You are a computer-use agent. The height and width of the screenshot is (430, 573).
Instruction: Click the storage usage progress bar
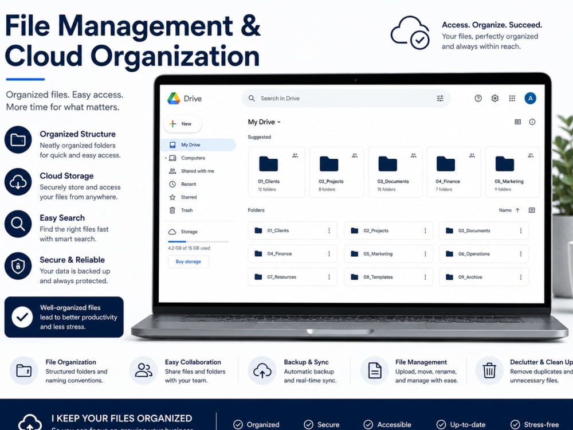[198, 242]
